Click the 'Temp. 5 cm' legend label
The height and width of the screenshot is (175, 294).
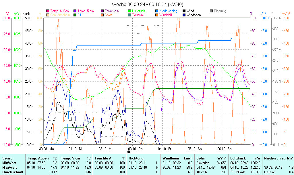(x=86, y=11)
